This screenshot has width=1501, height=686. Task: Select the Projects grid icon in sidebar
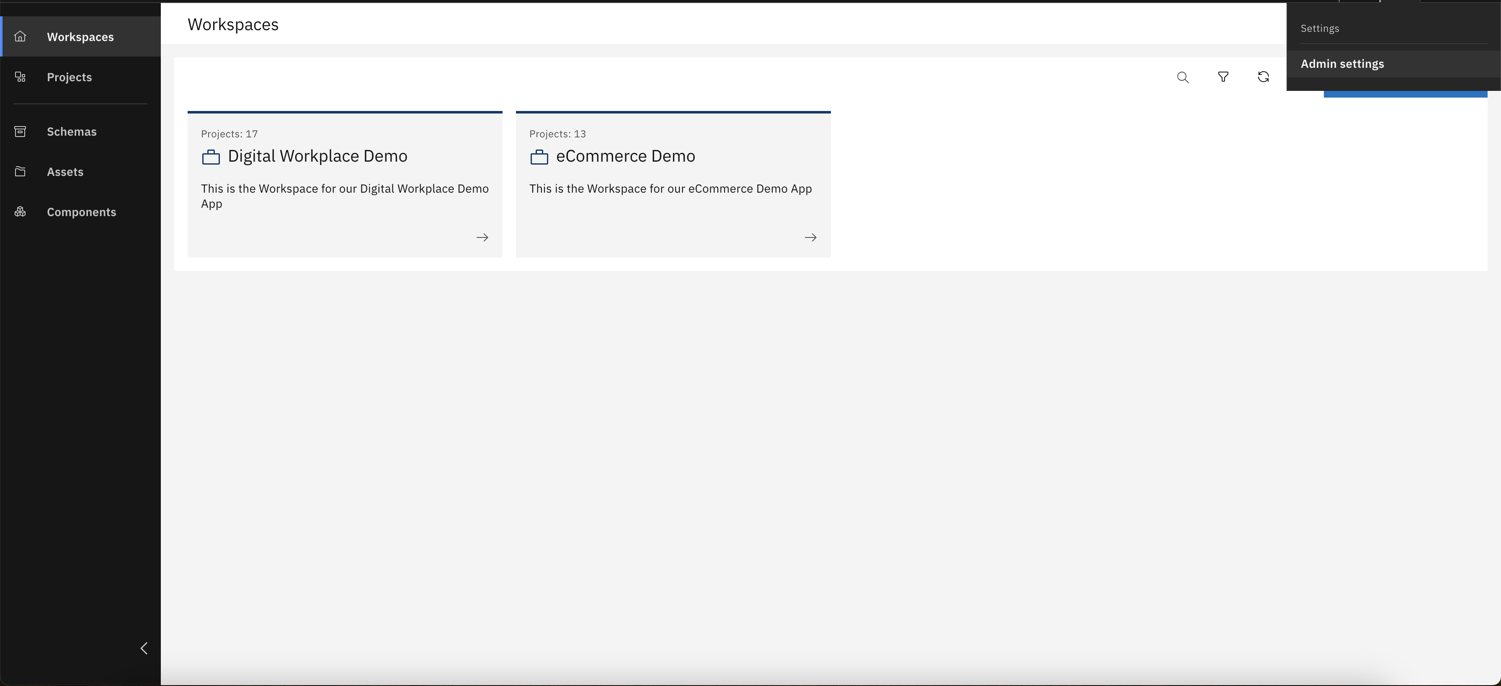[x=21, y=76]
